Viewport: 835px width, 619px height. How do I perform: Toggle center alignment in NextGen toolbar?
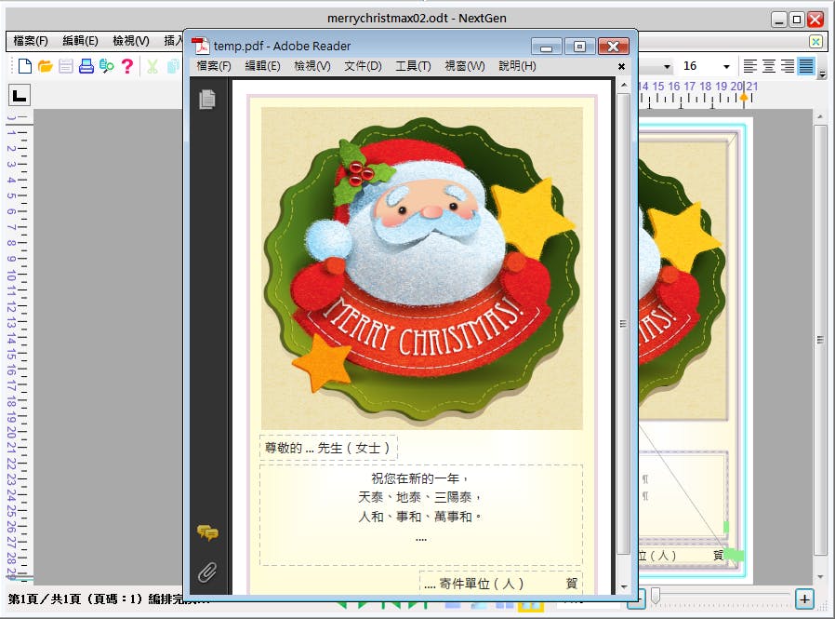(x=769, y=66)
